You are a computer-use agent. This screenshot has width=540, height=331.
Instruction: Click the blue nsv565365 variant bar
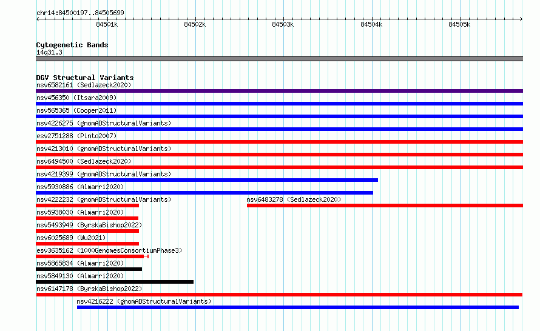tap(279, 116)
